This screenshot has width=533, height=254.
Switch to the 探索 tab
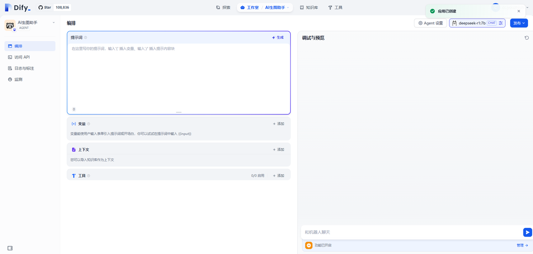(x=223, y=7)
